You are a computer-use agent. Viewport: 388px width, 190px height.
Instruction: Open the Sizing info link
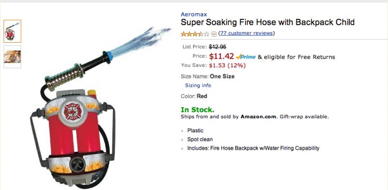point(198,85)
